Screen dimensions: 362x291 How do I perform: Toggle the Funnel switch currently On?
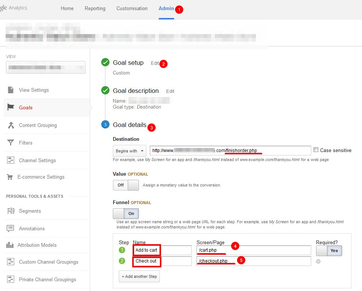[126, 213]
